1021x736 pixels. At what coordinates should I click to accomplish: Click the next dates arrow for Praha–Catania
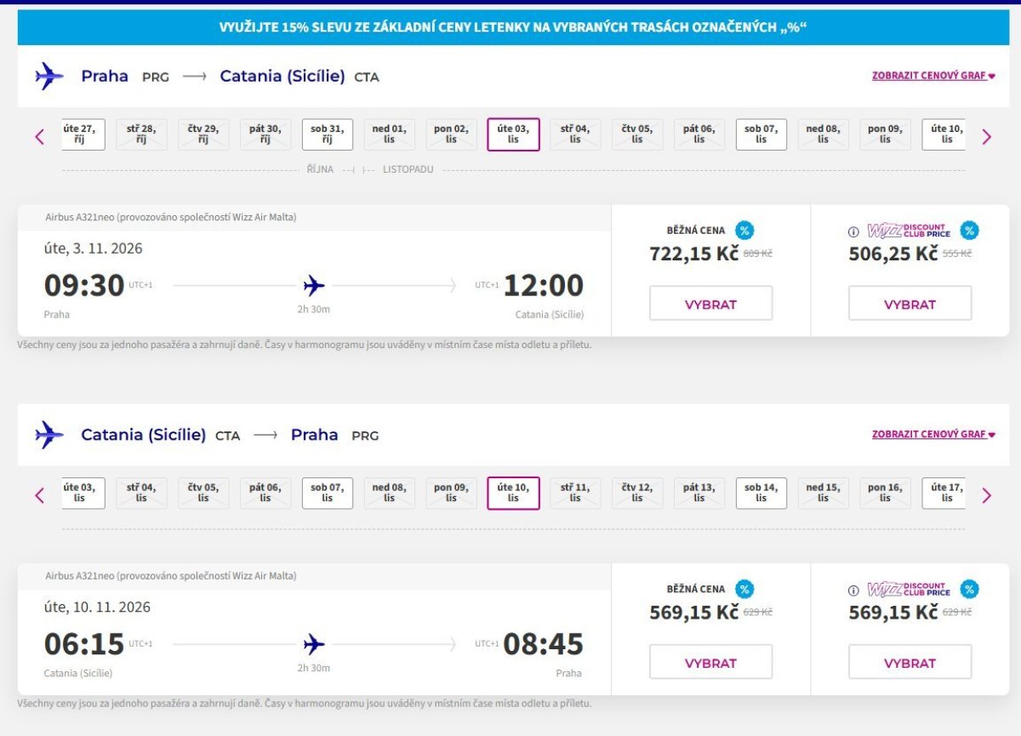pos(986,136)
